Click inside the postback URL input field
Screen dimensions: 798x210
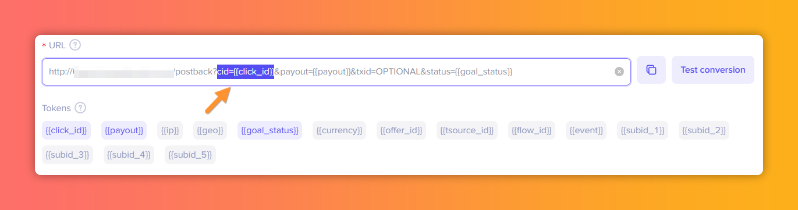pos(336,72)
